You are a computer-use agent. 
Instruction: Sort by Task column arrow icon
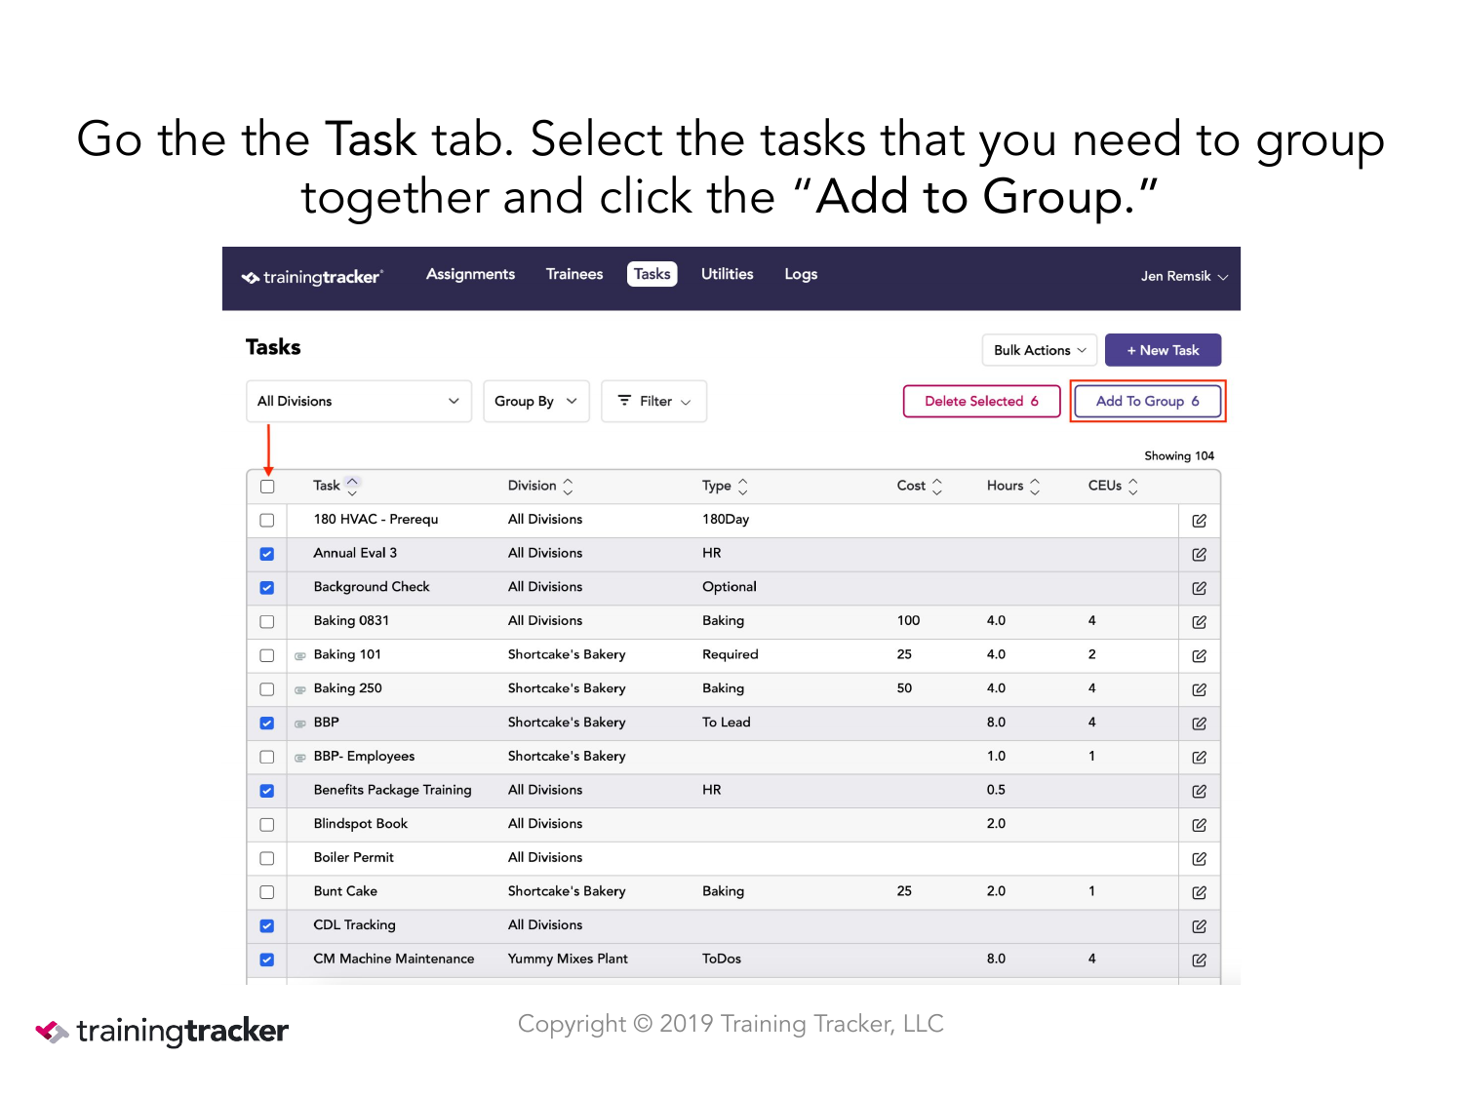[352, 485]
